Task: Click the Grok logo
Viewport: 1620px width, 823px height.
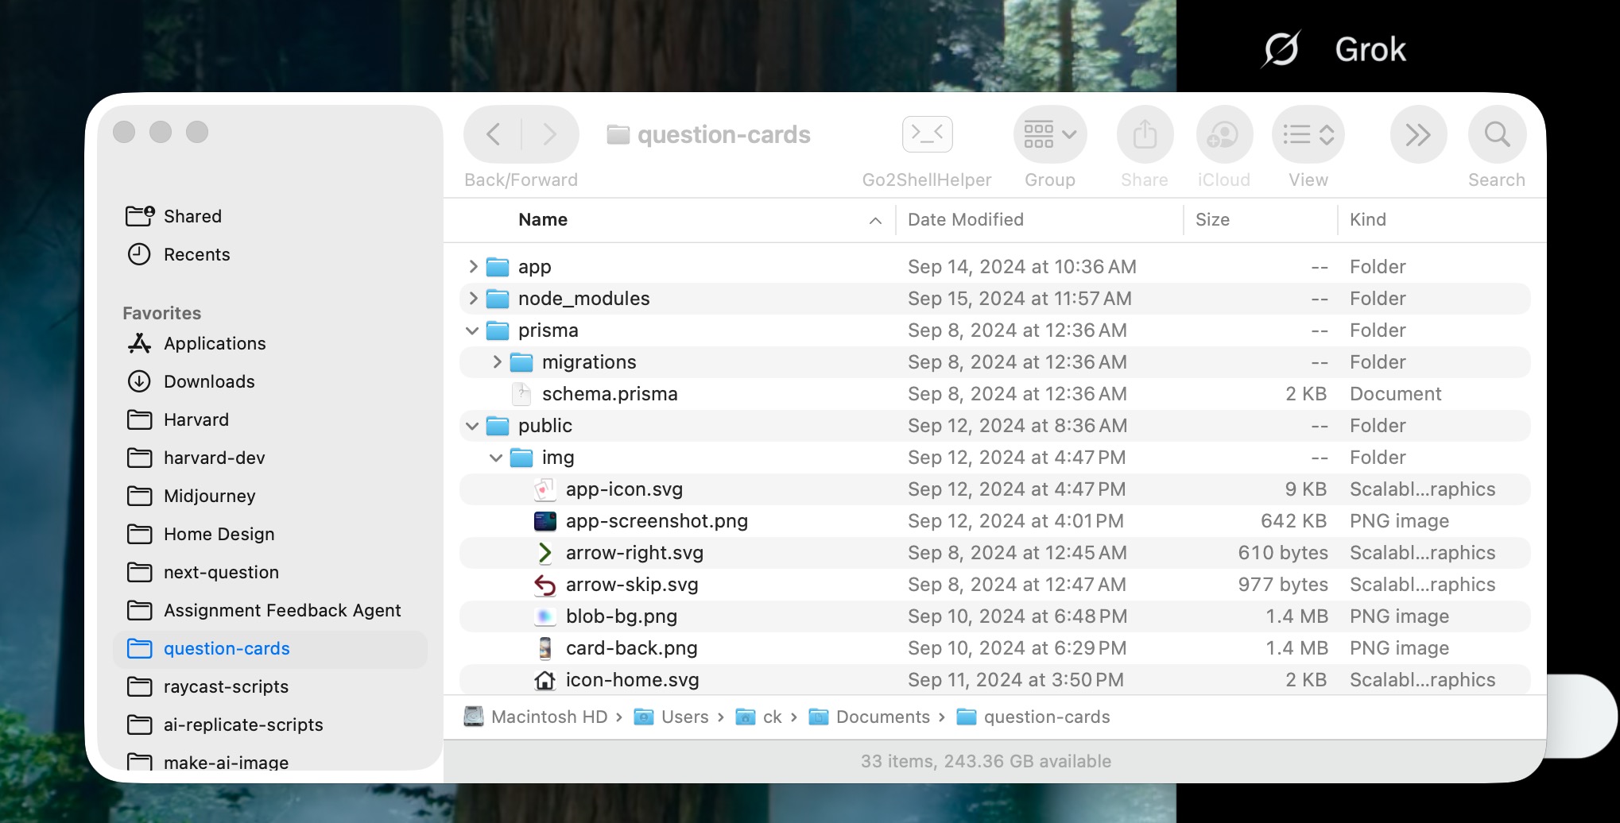Action: tap(1281, 49)
